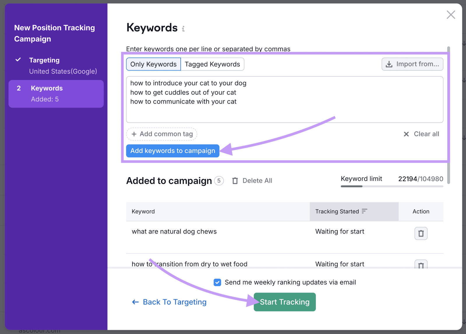
Task: Close the campaign dialog with X
Action: [451, 15]
